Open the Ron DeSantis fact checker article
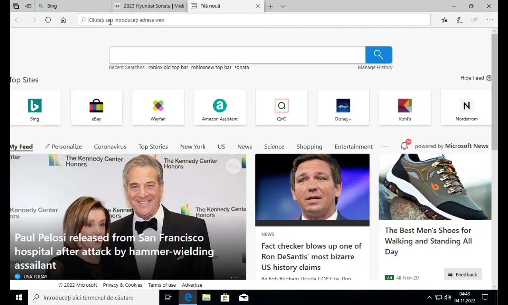The image size is (508, 305). pos(312,257)
